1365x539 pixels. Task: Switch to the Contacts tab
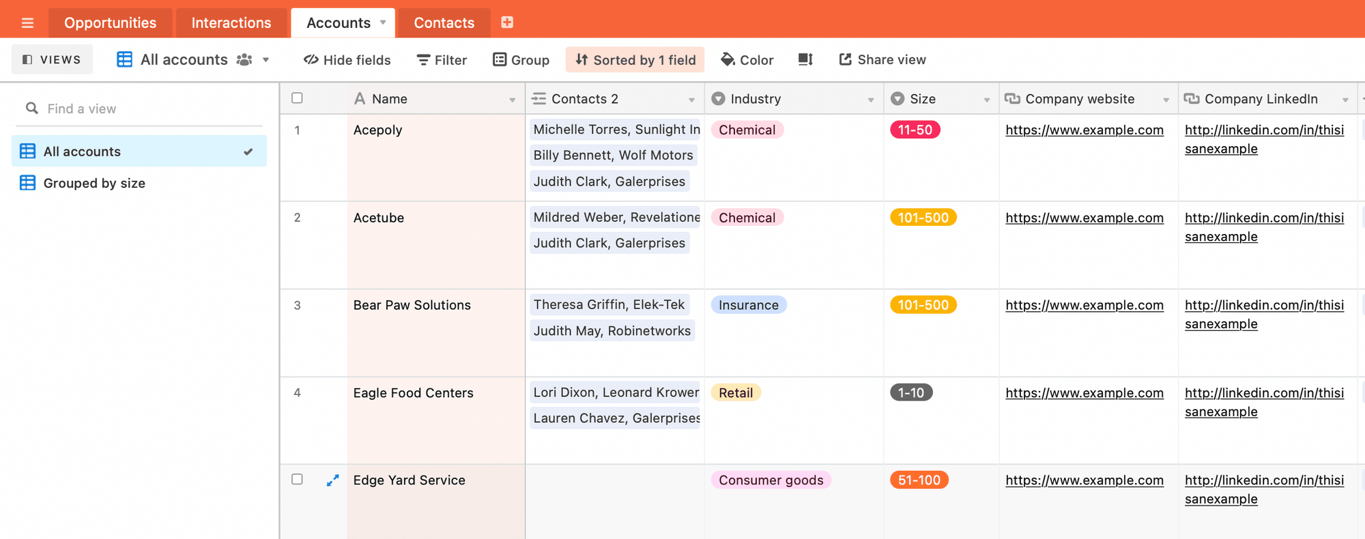tap(444, 23)
